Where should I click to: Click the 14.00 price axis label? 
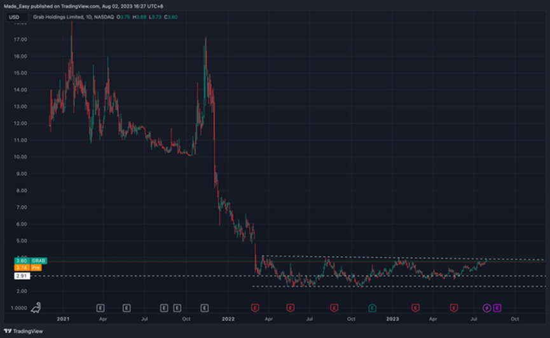(20, 90)
